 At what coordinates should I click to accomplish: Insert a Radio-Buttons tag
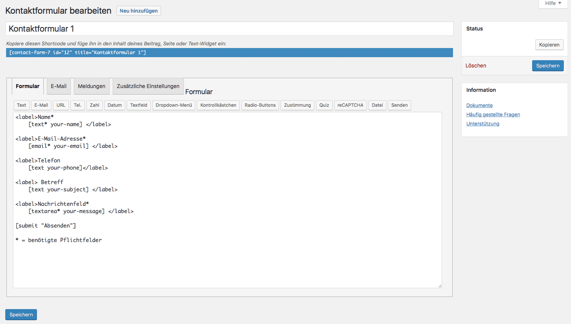tap(260, 105)
